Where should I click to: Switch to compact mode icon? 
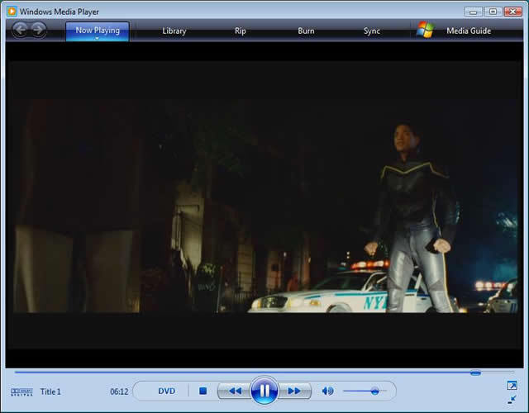(512, 400)
